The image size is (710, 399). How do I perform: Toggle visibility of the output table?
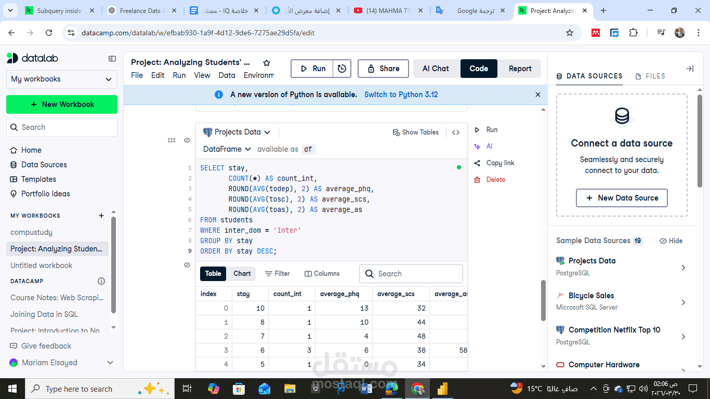pos(187,265)
